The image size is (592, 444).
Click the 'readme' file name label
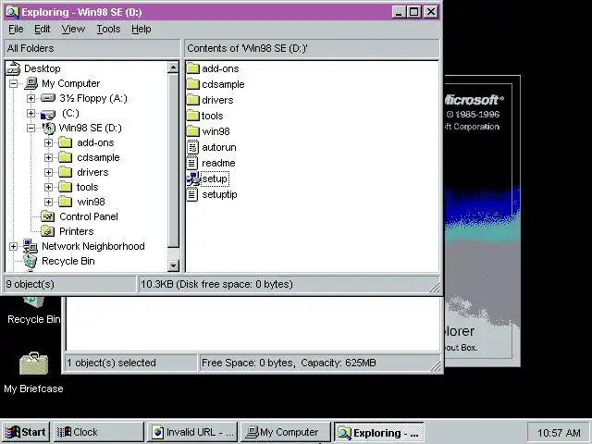pos(218,163)
